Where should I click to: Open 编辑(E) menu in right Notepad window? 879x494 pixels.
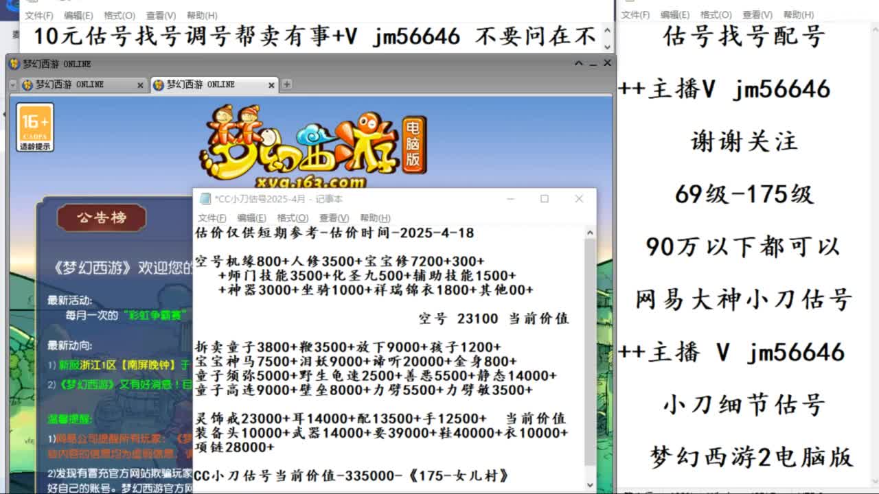675,14
